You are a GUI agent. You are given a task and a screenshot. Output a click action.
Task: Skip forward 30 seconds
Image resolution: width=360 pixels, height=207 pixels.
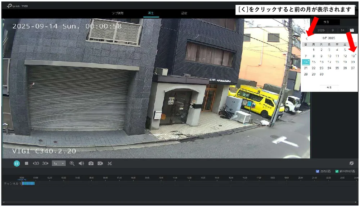coord(45,164)
